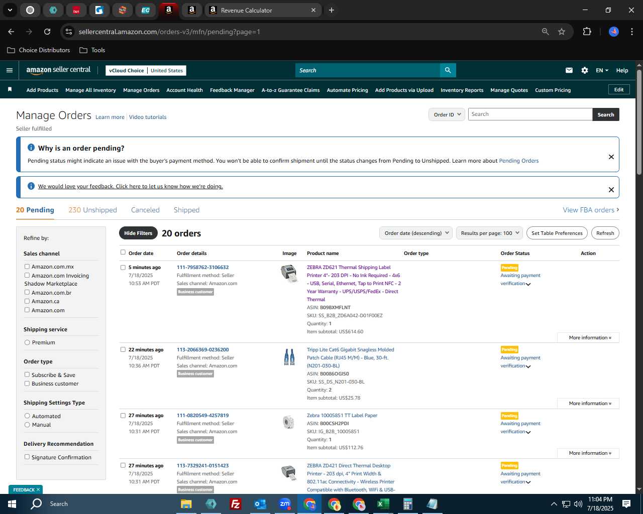This screenshot has width=643, height=514.
Task: Click the browser reload icon
Action: tap(47, 32)
